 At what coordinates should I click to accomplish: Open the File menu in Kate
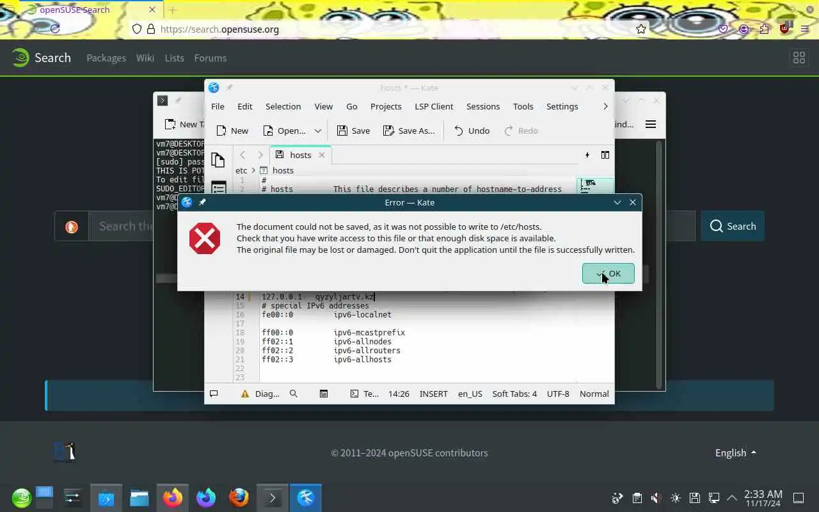coord(218,106)
